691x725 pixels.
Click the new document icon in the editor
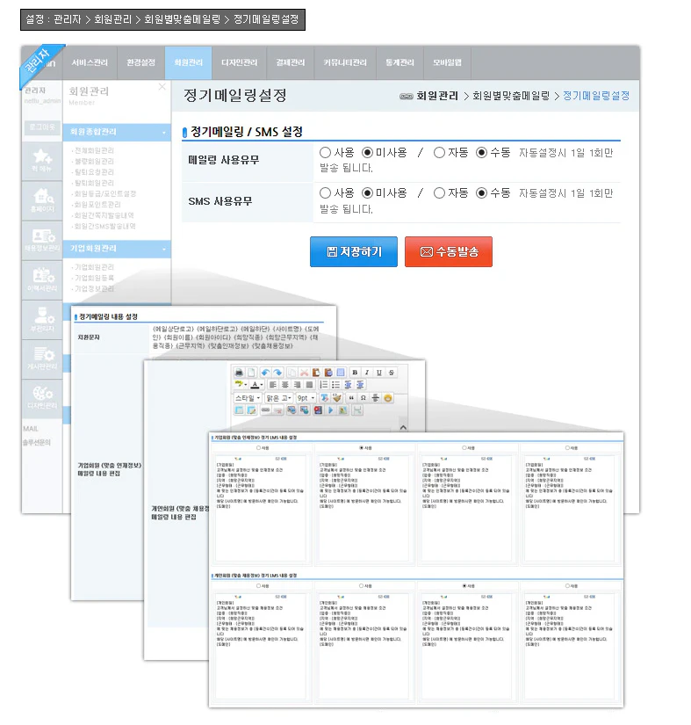(251, 373)
